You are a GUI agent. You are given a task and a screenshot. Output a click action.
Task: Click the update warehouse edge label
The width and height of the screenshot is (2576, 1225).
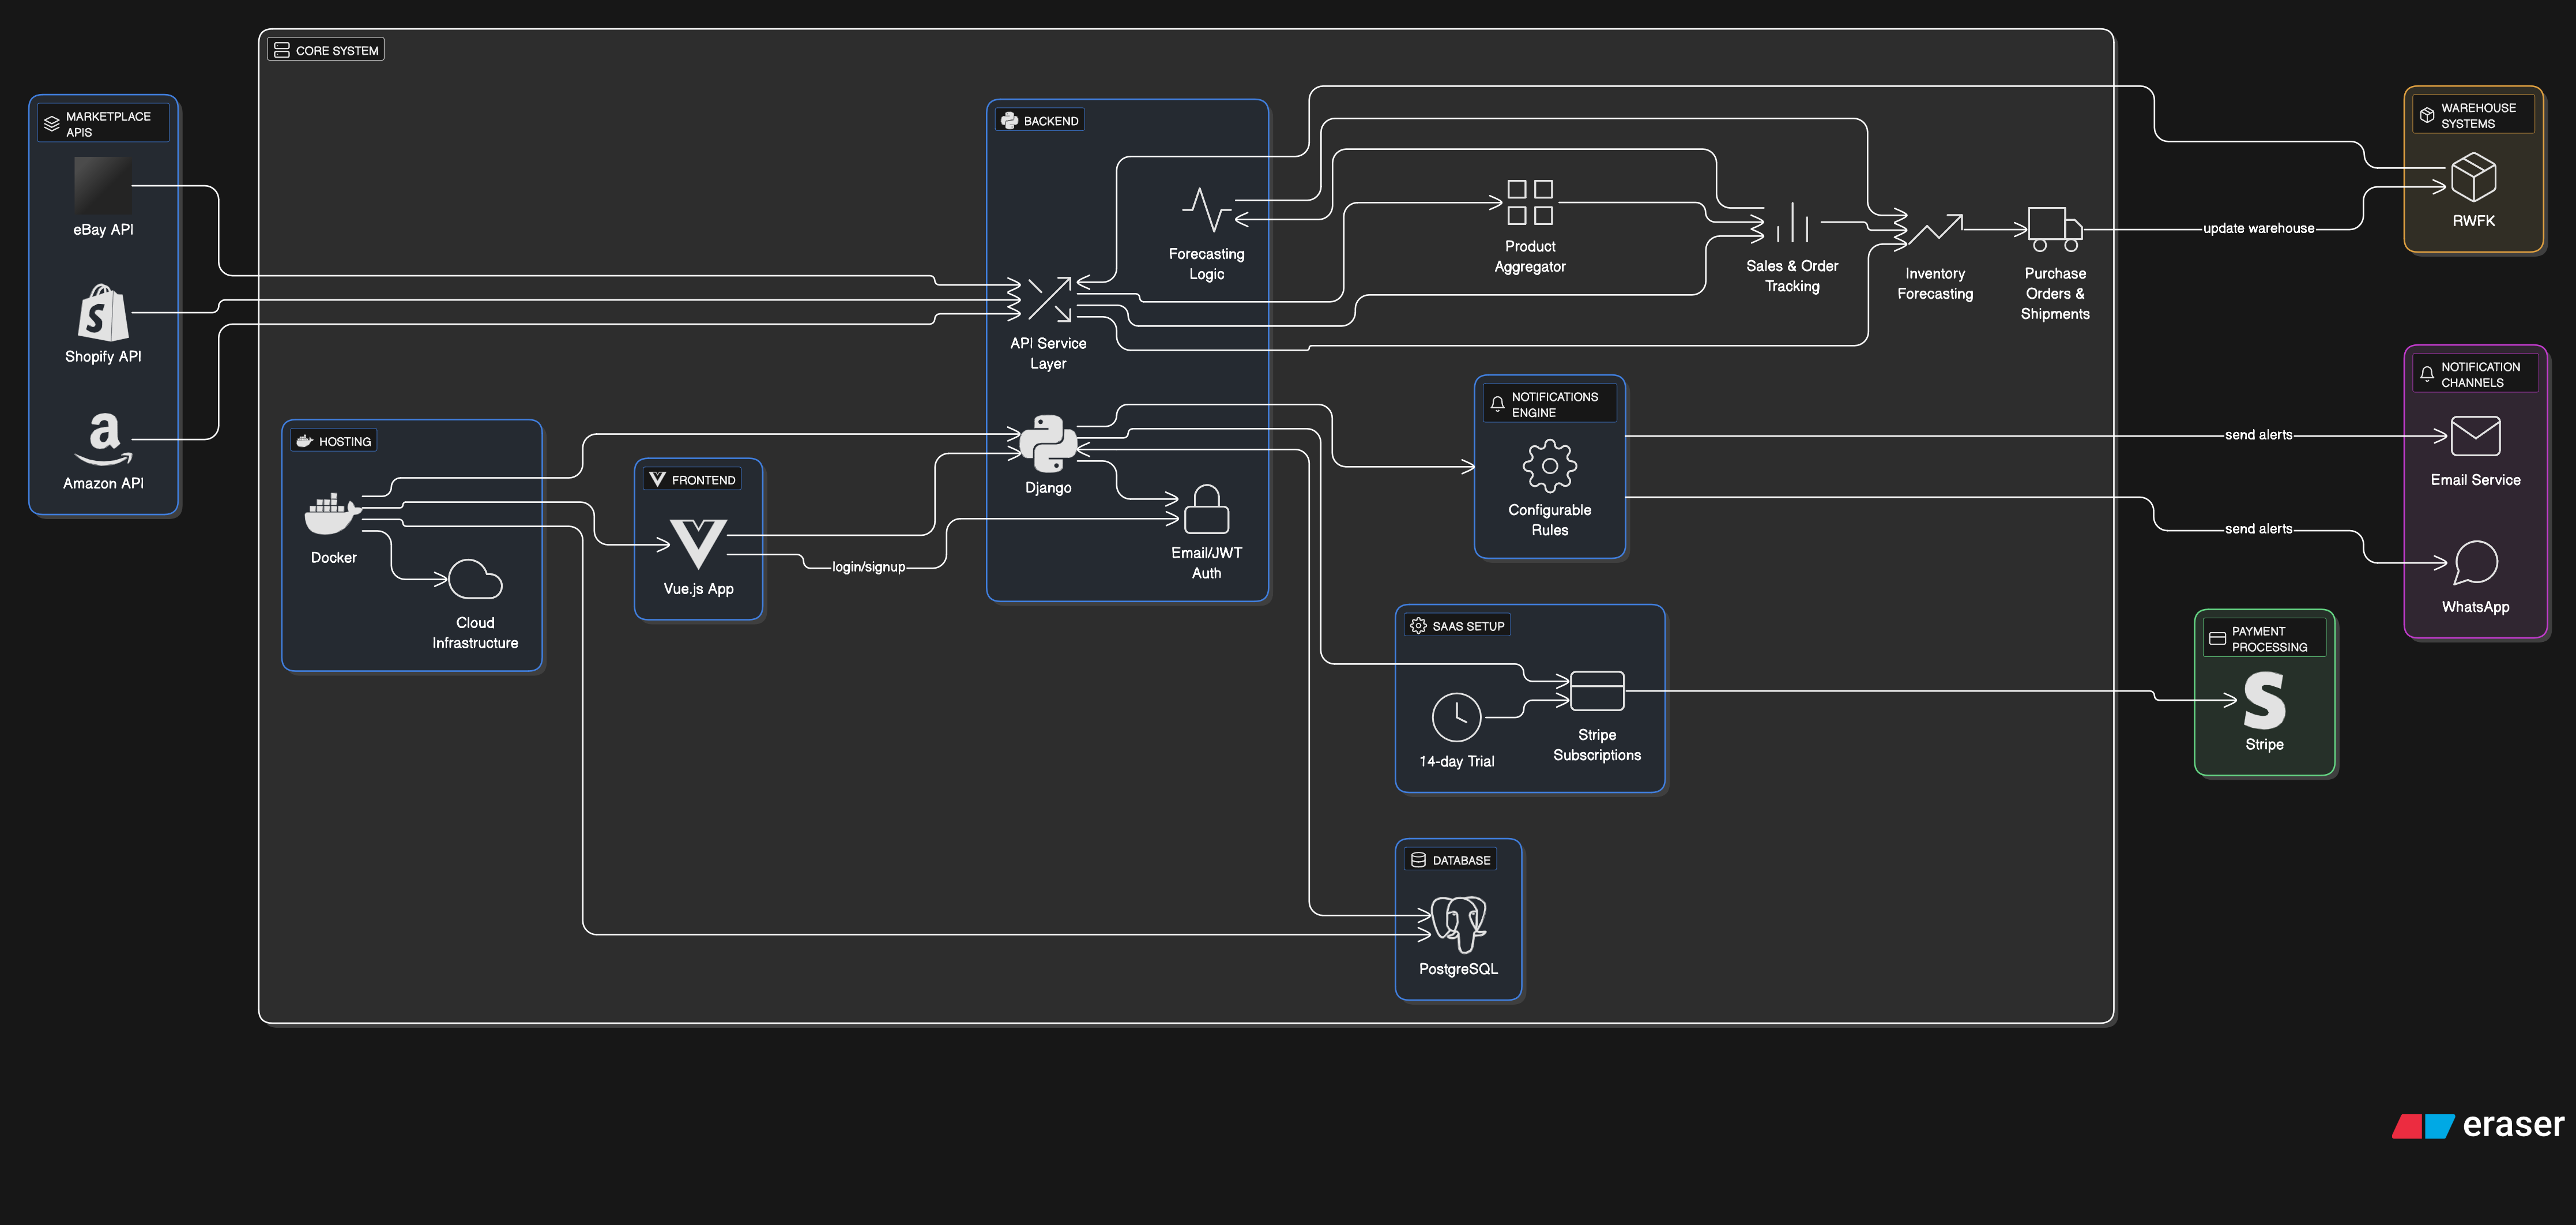(2258, 229)
